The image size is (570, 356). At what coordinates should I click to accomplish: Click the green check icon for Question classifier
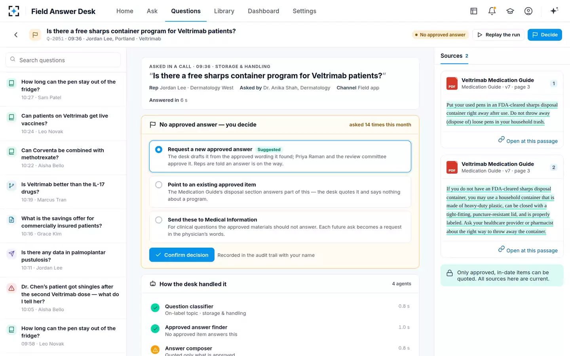coord(155,308)
